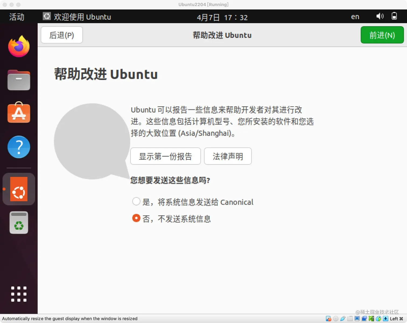Screen dimensions: 407x323
Task: Click the keyboard capture arrow icon
Action: point(385,319)
